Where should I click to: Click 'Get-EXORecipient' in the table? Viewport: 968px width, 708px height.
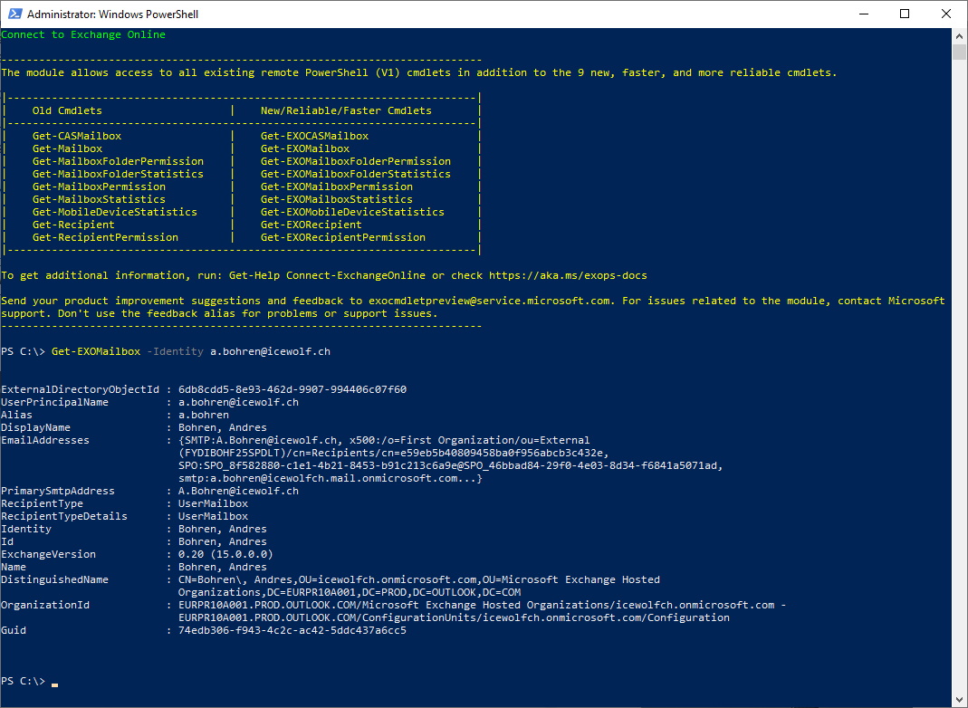point(311,225)
